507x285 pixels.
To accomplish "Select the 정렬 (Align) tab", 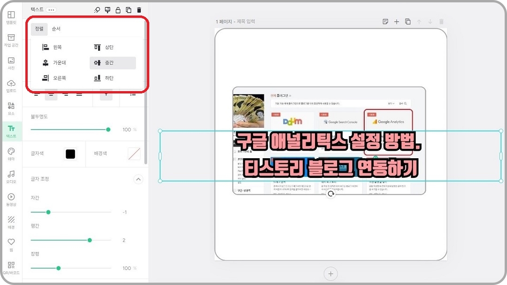I will [39, 29].
